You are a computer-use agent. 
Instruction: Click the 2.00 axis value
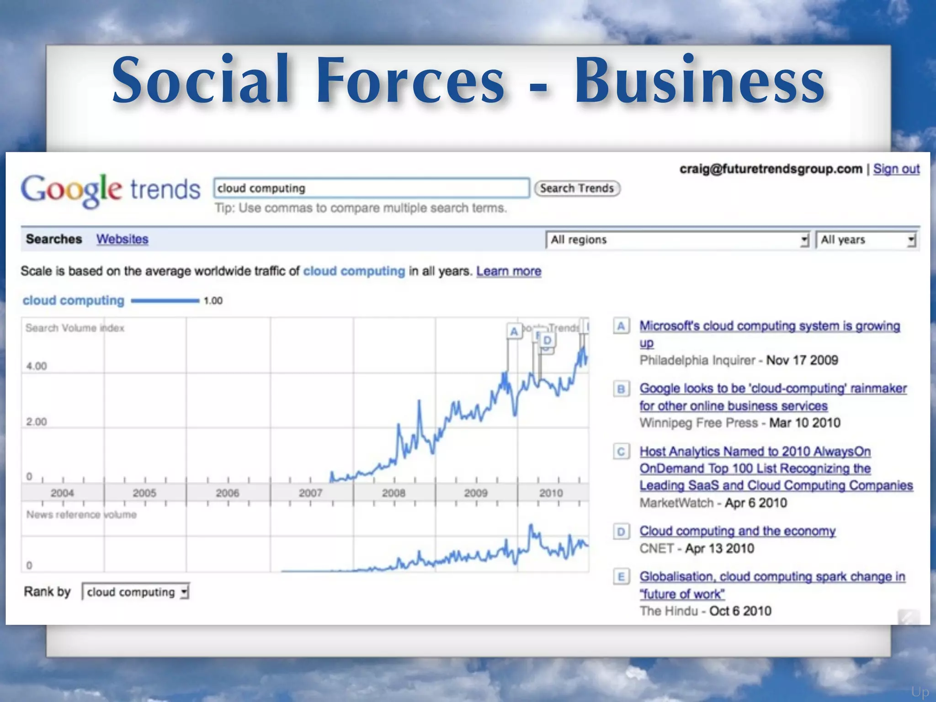tap(37, 421)
